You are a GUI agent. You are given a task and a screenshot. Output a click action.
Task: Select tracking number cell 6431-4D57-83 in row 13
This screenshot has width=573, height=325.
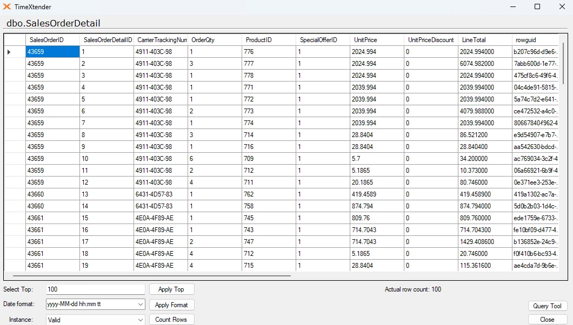[x=161, y=194]
